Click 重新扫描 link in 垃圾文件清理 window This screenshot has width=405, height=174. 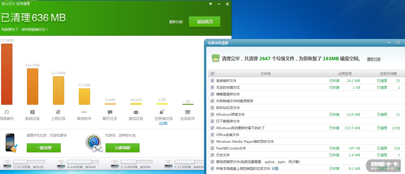pos(374,59)
